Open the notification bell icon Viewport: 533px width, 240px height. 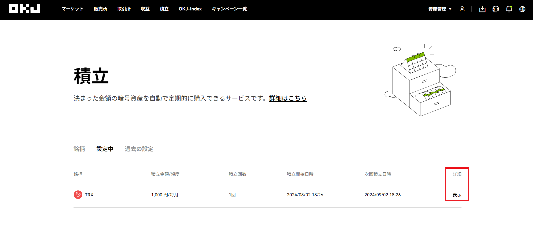509,9
